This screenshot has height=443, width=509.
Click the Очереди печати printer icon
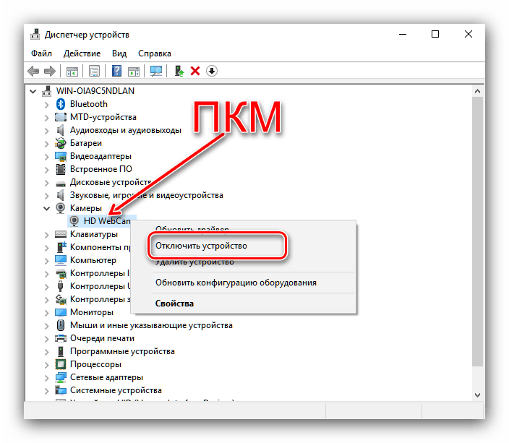click(61, 338)
